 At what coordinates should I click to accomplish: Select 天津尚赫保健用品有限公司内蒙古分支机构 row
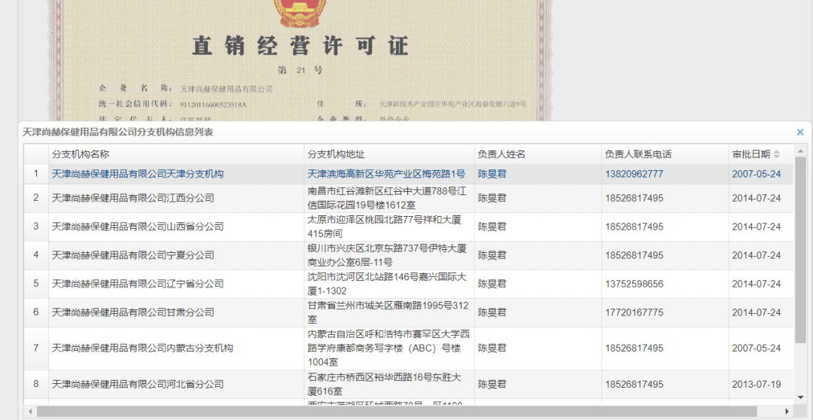click(x=409, y=348)
